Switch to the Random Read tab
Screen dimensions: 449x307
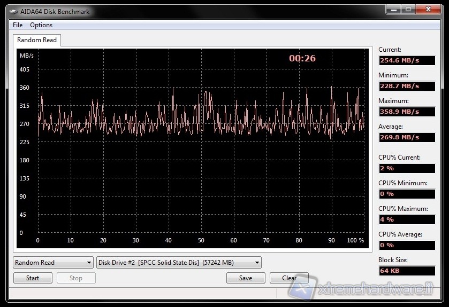(36, 40)
